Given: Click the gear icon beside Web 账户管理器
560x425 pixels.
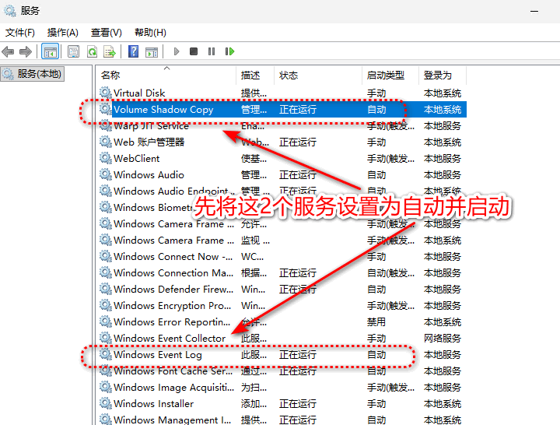Looking at the screenshot, I should [x=105, y=142].
